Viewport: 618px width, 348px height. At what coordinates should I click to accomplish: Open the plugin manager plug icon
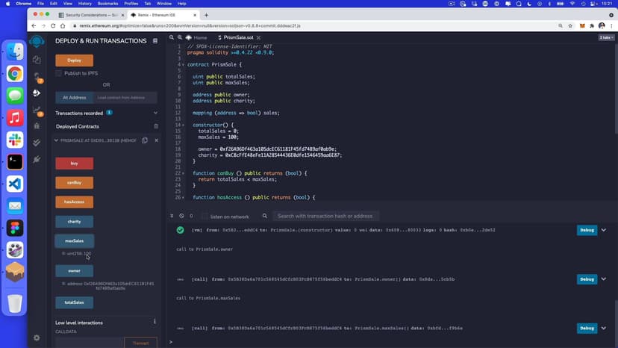coord(37,159)
